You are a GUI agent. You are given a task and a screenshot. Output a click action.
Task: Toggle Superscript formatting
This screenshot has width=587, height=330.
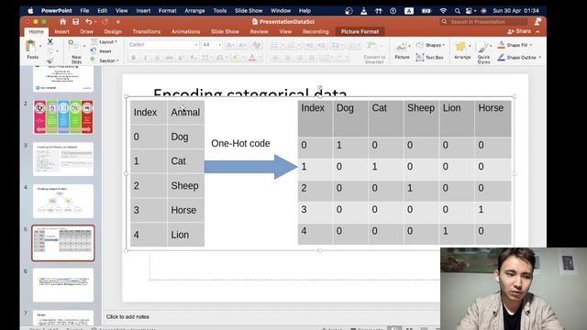182,57
